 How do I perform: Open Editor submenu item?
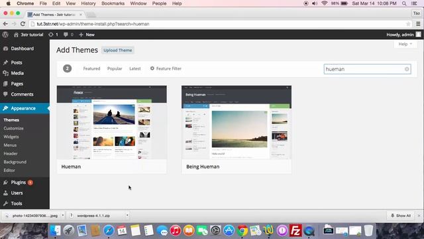(9, 170)
